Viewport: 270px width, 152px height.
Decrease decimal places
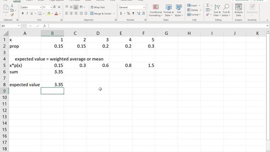click(143, 14)
